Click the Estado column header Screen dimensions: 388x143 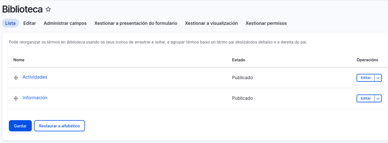coord(238,60)
